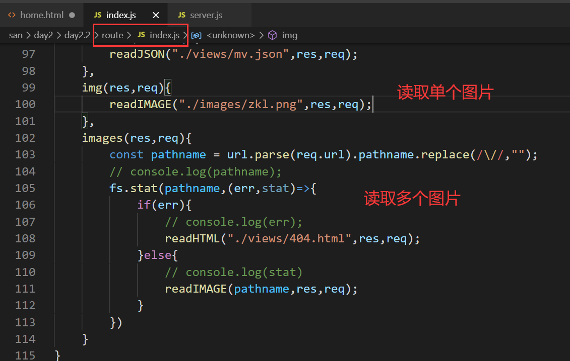Click line number 105 in gutter
570x361 pixels.
tap(25, 188)
